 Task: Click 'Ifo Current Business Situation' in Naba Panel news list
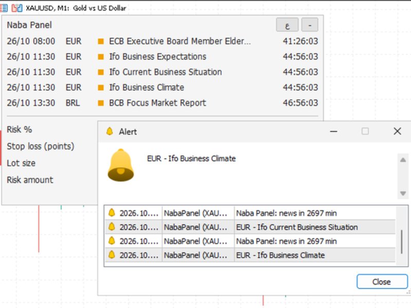[165, 72]
